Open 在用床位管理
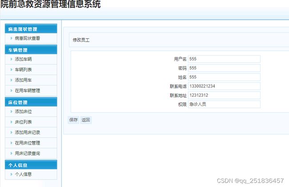This screenshot has width=289, height=187. pyautogui.click(x=27, y=143)
